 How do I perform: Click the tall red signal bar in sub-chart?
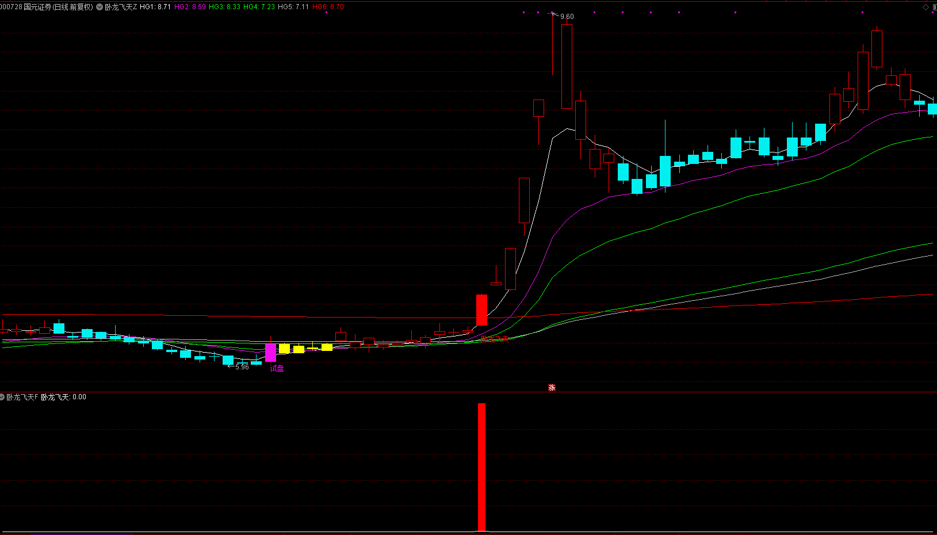pyautogui.click(x=481, y=467)
